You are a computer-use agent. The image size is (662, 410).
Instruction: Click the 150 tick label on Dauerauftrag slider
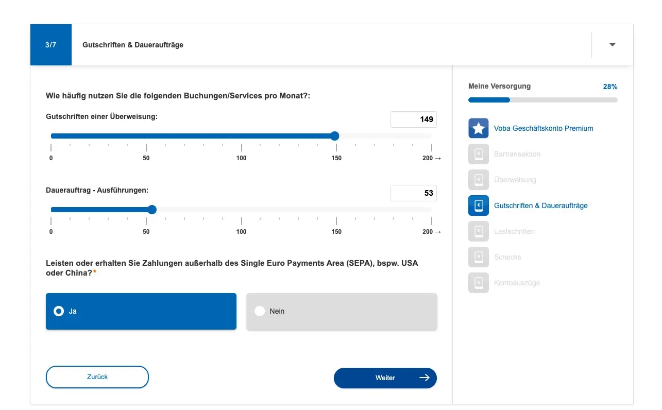coord(336,232)
